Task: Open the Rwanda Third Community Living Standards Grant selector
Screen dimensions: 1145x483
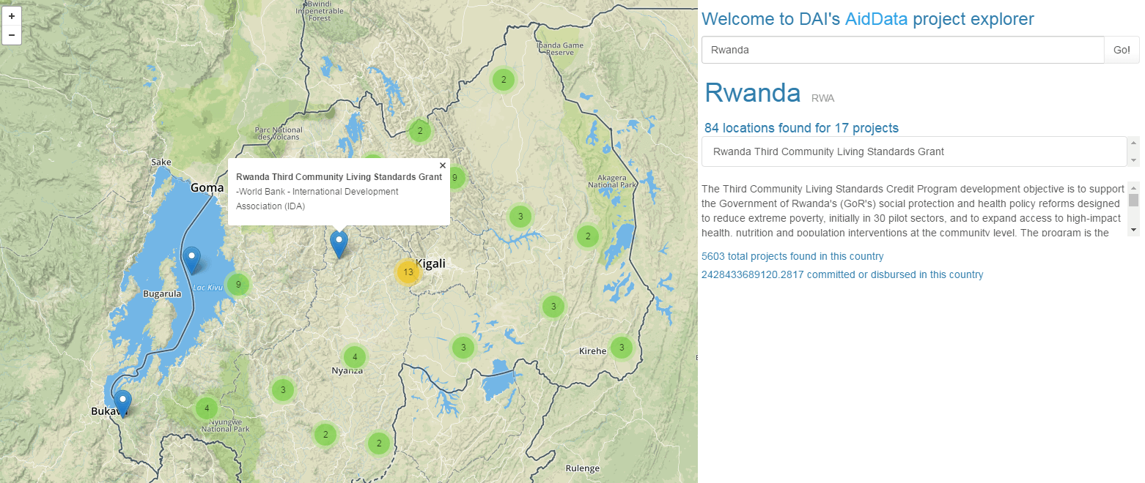Action: pos(914,151)
